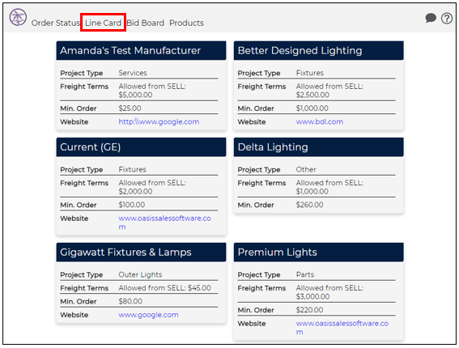This screenshot has height=348, width=459.
Task: Select the Current (GE) card header
Action: point(141,147)
